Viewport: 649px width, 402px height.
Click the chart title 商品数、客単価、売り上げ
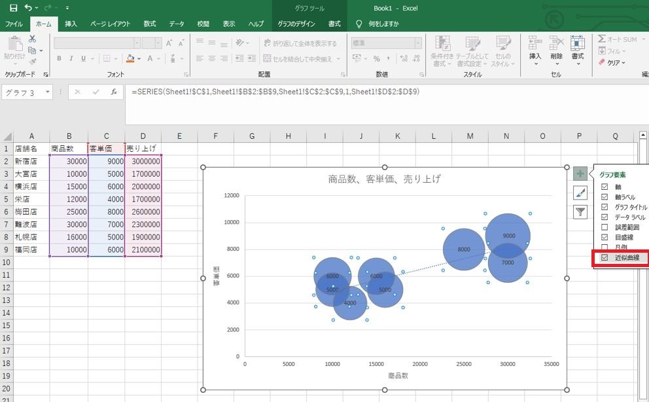point(384,179)
